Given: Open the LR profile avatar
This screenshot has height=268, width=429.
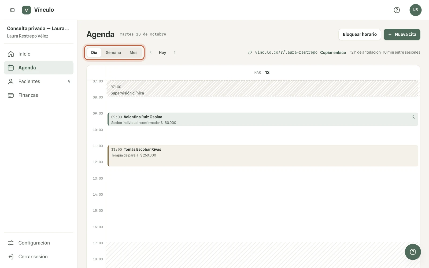Looking at the screenshot, I should click(x=415, y=10).
